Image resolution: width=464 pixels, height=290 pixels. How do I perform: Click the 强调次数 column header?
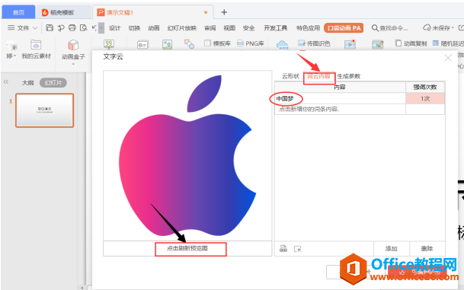tap(425, 88)
